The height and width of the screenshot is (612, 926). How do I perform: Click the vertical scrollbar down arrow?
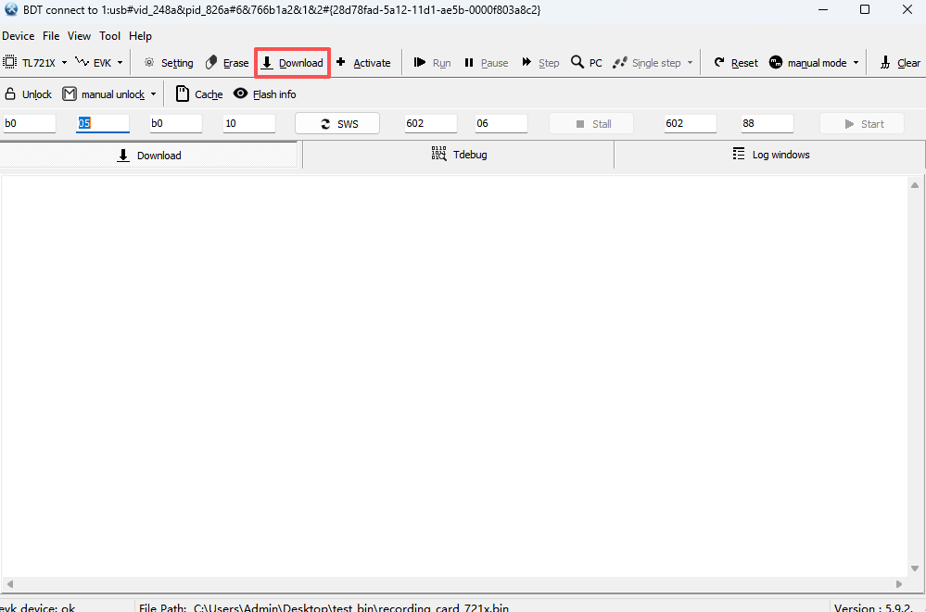click(x=915, y=568)
